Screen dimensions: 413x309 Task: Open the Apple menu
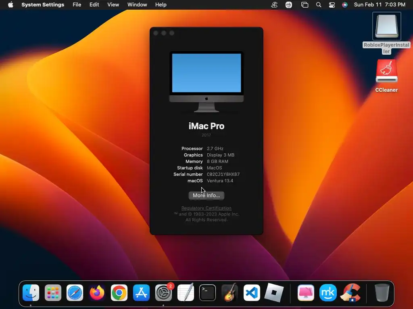point(10,5)
